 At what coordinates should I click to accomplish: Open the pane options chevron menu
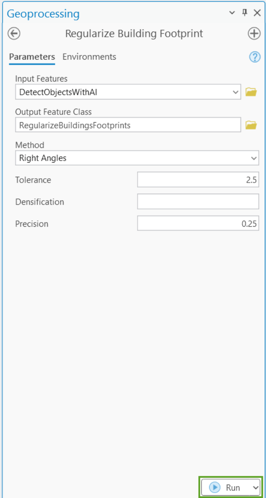(x=232, y=13)
